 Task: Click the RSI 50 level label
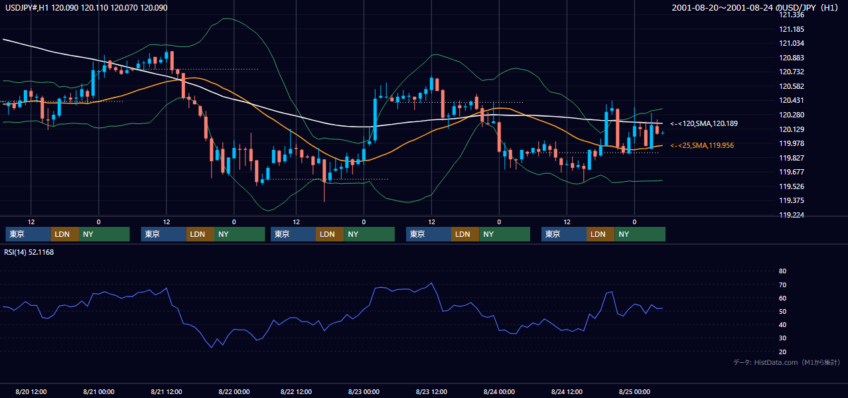point(782,311)
